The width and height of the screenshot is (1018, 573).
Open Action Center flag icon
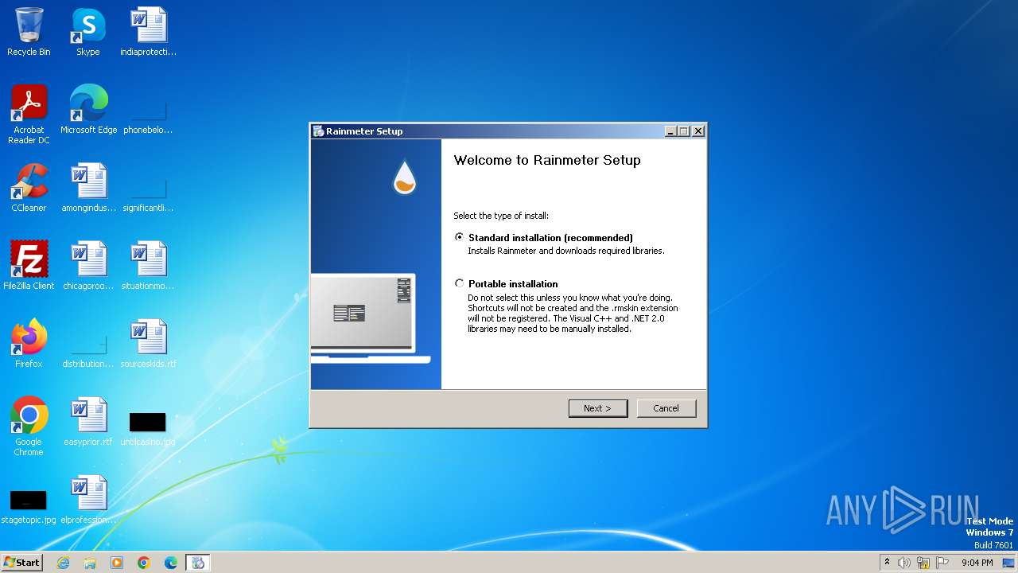942,563
